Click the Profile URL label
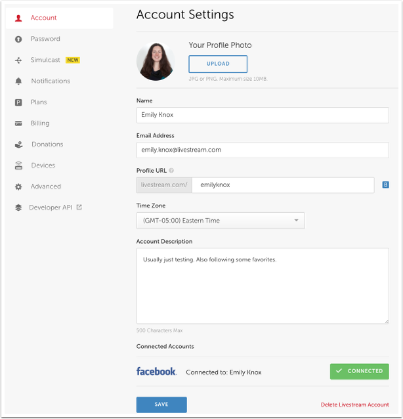The image size is (403, 419). [x=152, y=171]
